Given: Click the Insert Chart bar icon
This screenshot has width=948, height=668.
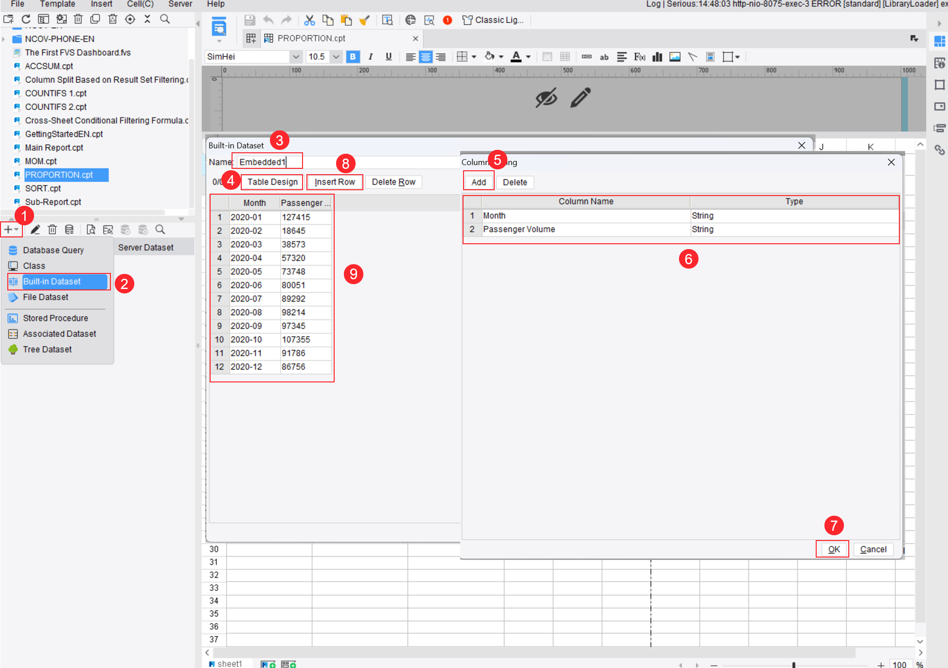Looking at the screenshot, I should (x=657, y=57).
